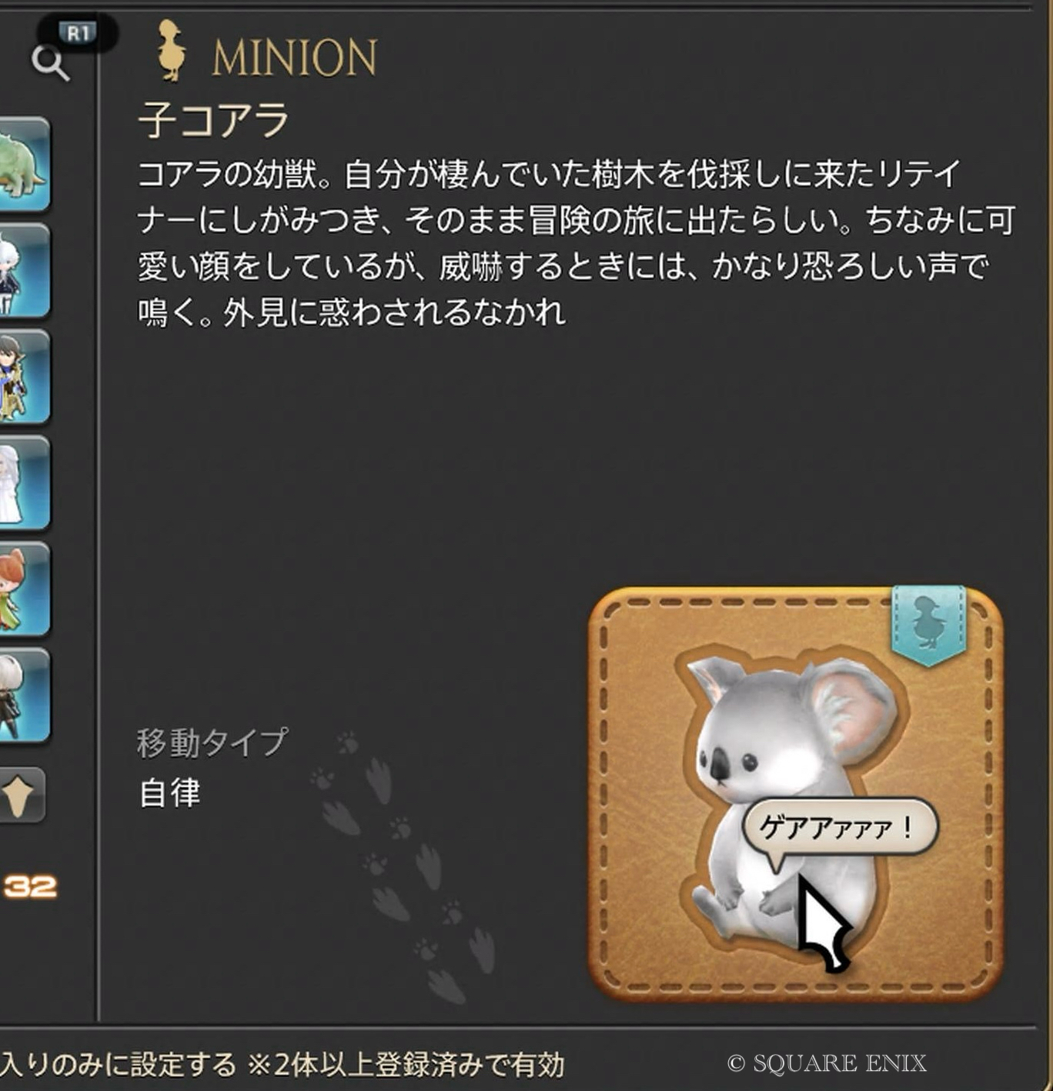Select the green triceratops minion icon

(x=25, y=165)
